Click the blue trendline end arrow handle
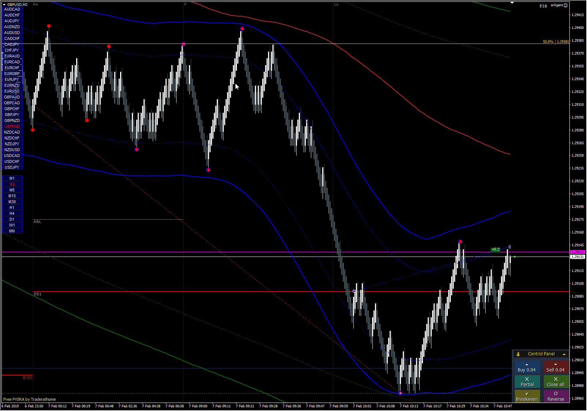 pos(509,247)
